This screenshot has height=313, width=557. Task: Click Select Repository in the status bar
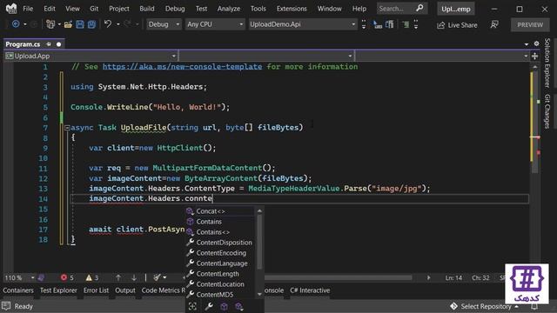click(x=485, y=306)
